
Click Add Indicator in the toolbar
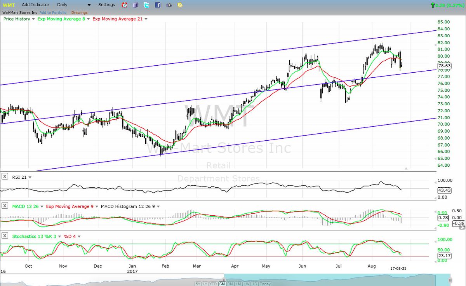(x=36, y=5)
